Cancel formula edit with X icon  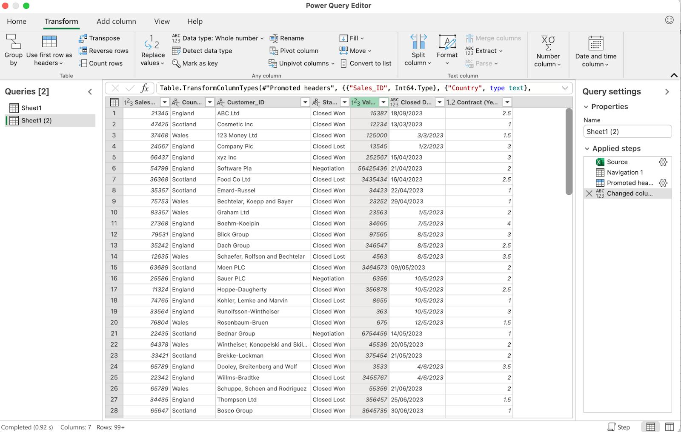tap(115, 88)
